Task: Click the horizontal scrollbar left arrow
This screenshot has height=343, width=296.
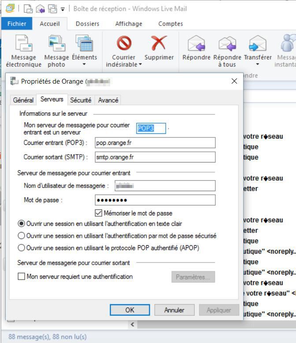Action: click(x=132, y=325)
